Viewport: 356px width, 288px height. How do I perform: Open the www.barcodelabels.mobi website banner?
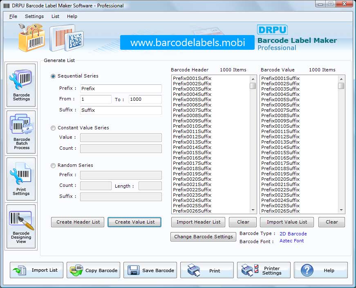coord(187,42)
